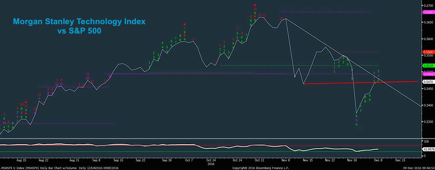Click the Sep 15 date label

[119, 160]
